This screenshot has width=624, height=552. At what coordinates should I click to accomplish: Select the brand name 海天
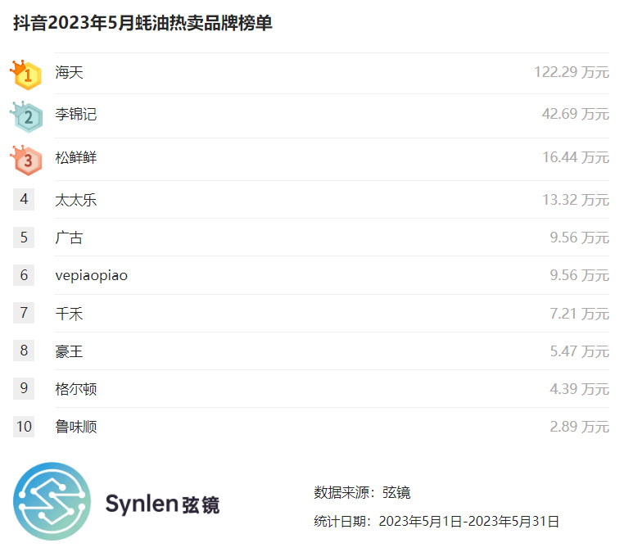coord(70,72)
